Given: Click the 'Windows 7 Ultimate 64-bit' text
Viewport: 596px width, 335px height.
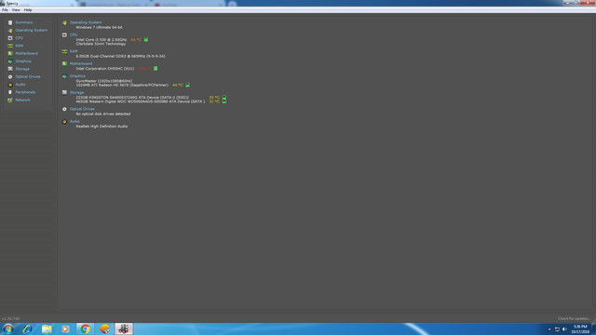Looking at the screenshot, I should tap(99, 27).
